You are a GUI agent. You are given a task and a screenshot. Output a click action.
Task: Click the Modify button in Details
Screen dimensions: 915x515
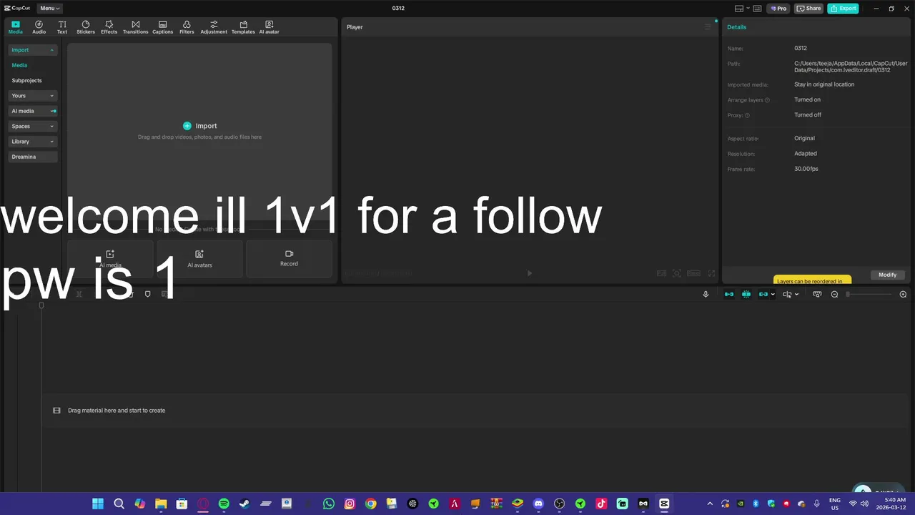(887, 275)
